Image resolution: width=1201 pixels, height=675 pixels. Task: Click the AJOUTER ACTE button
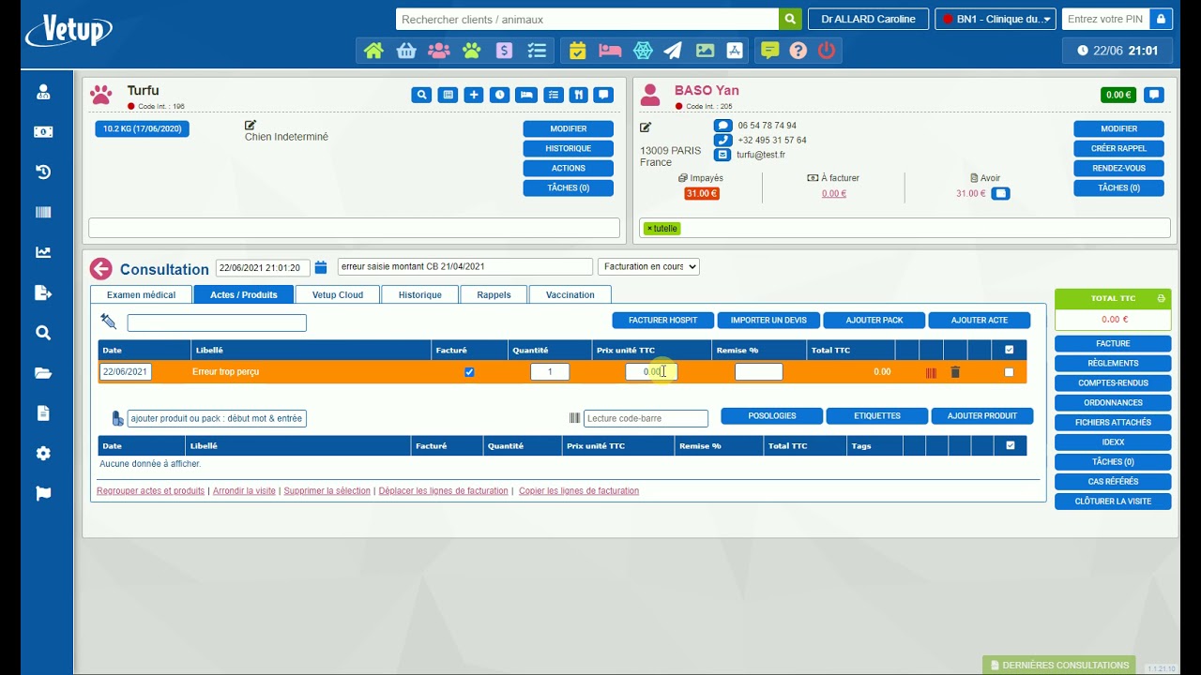[x=979, y=321]
